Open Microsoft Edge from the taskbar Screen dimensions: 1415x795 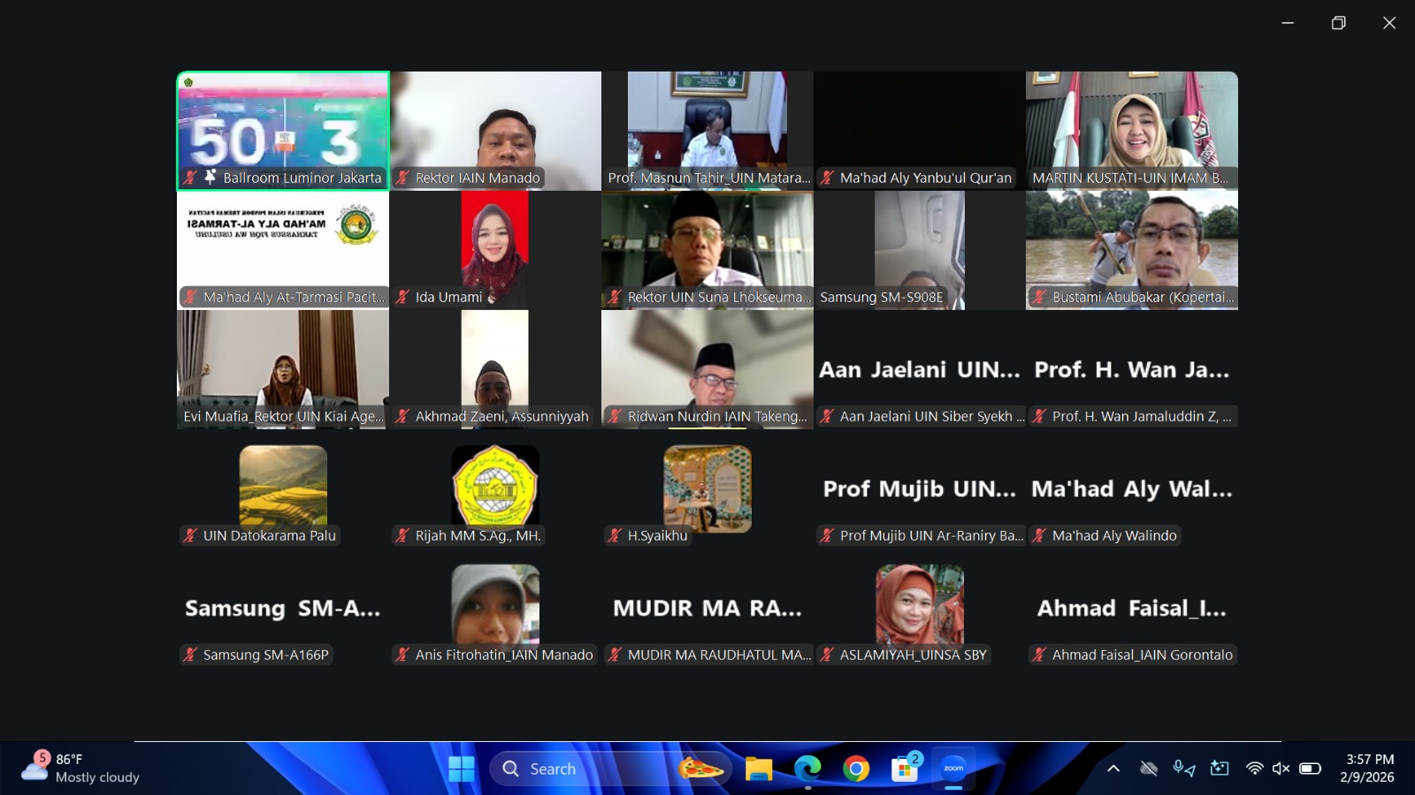coord(807,769)
